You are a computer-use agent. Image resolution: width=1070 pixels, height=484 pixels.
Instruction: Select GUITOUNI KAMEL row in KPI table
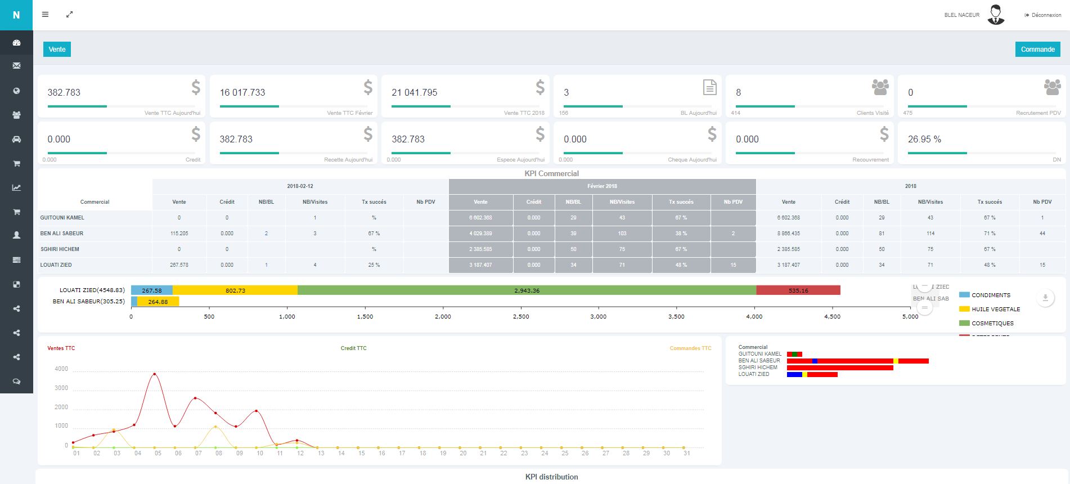pos(552,218)
